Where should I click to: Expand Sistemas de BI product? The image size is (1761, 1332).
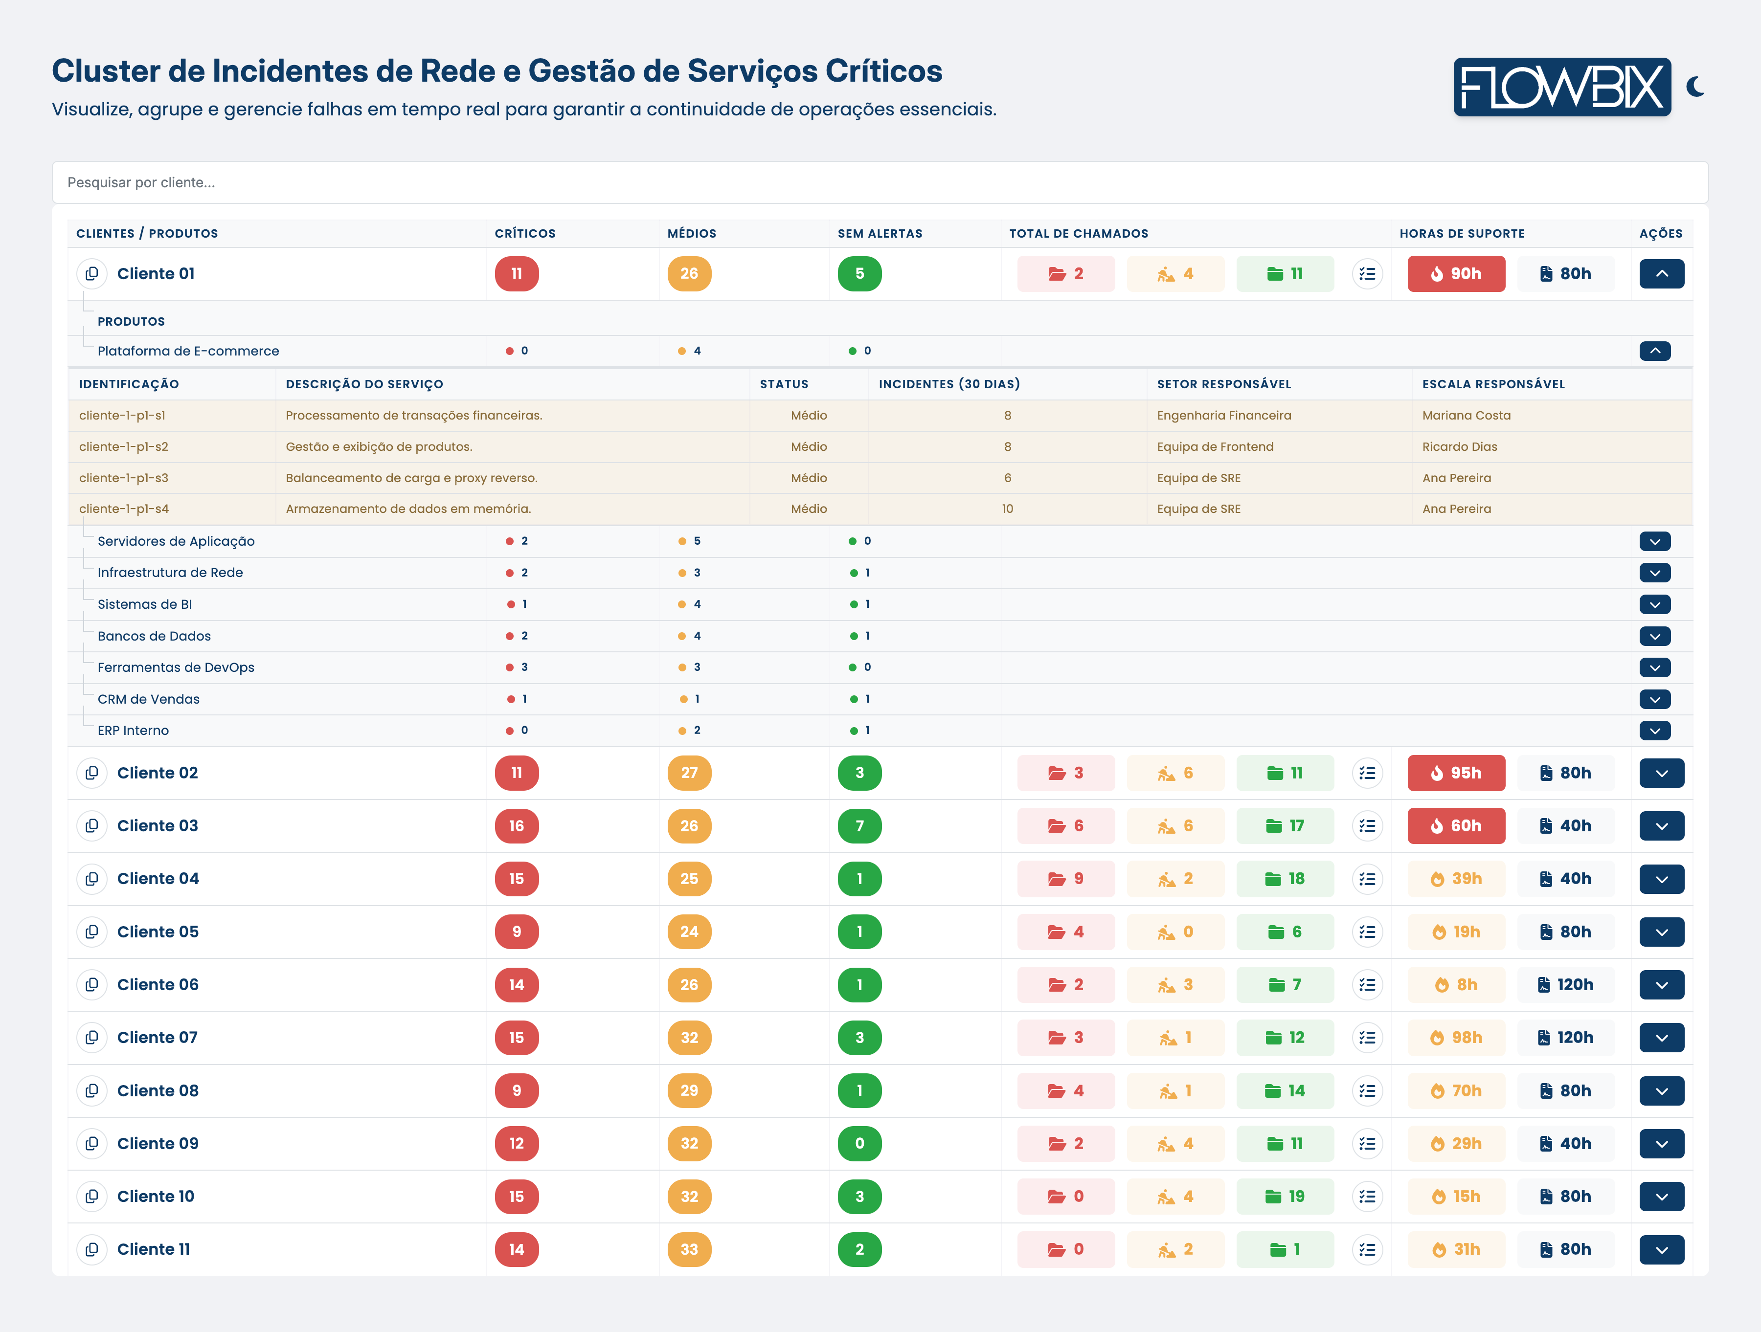pyautogui.click(x=1654, y=605)
